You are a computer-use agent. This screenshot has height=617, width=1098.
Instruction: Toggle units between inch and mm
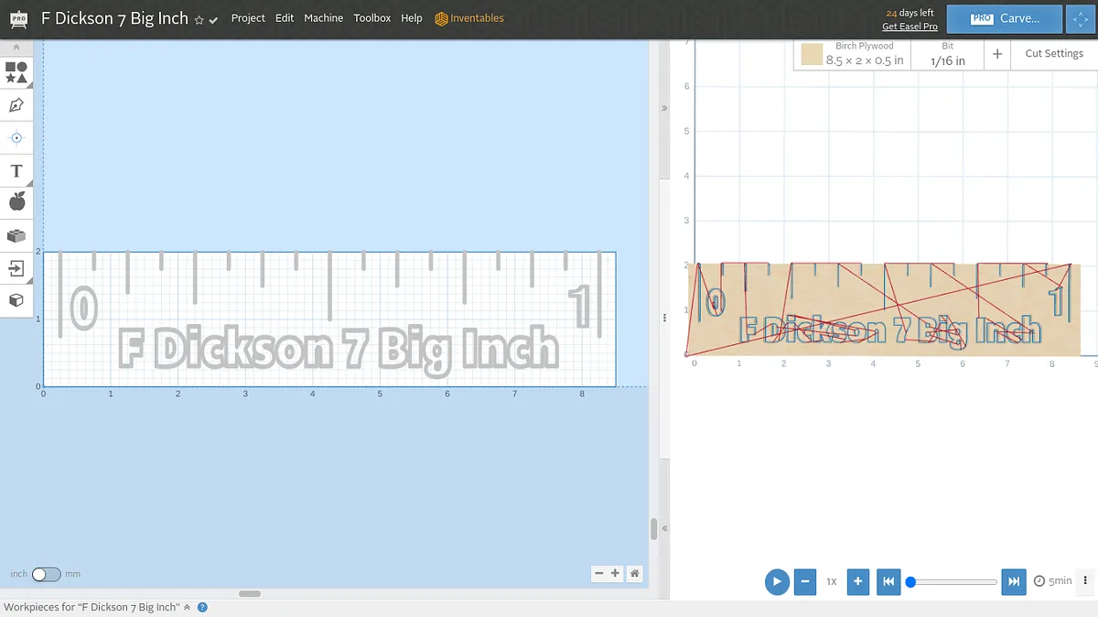tap(46, 574)
